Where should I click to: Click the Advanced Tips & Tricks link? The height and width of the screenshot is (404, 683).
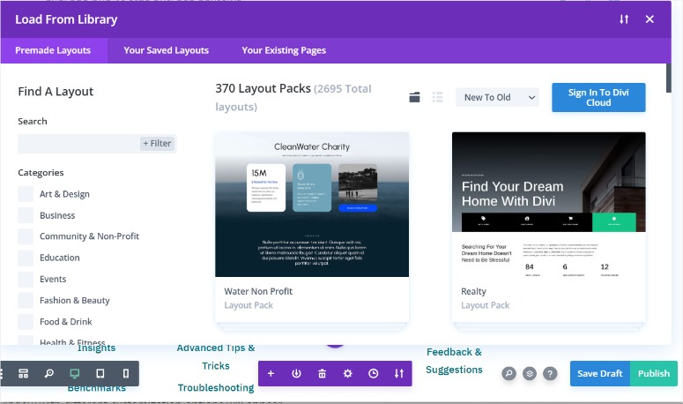(216, 357)
